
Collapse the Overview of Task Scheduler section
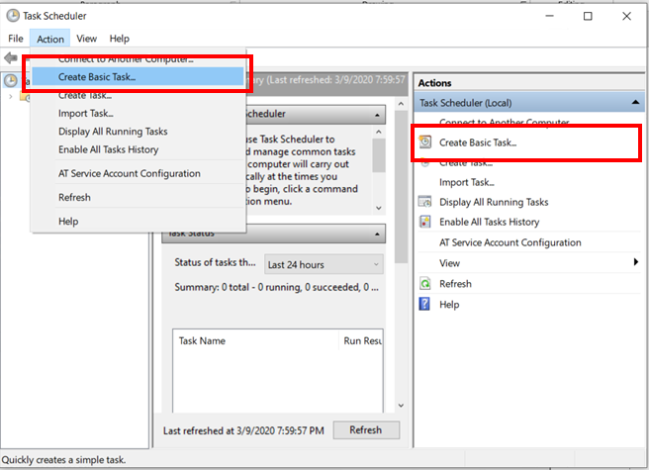377,115
